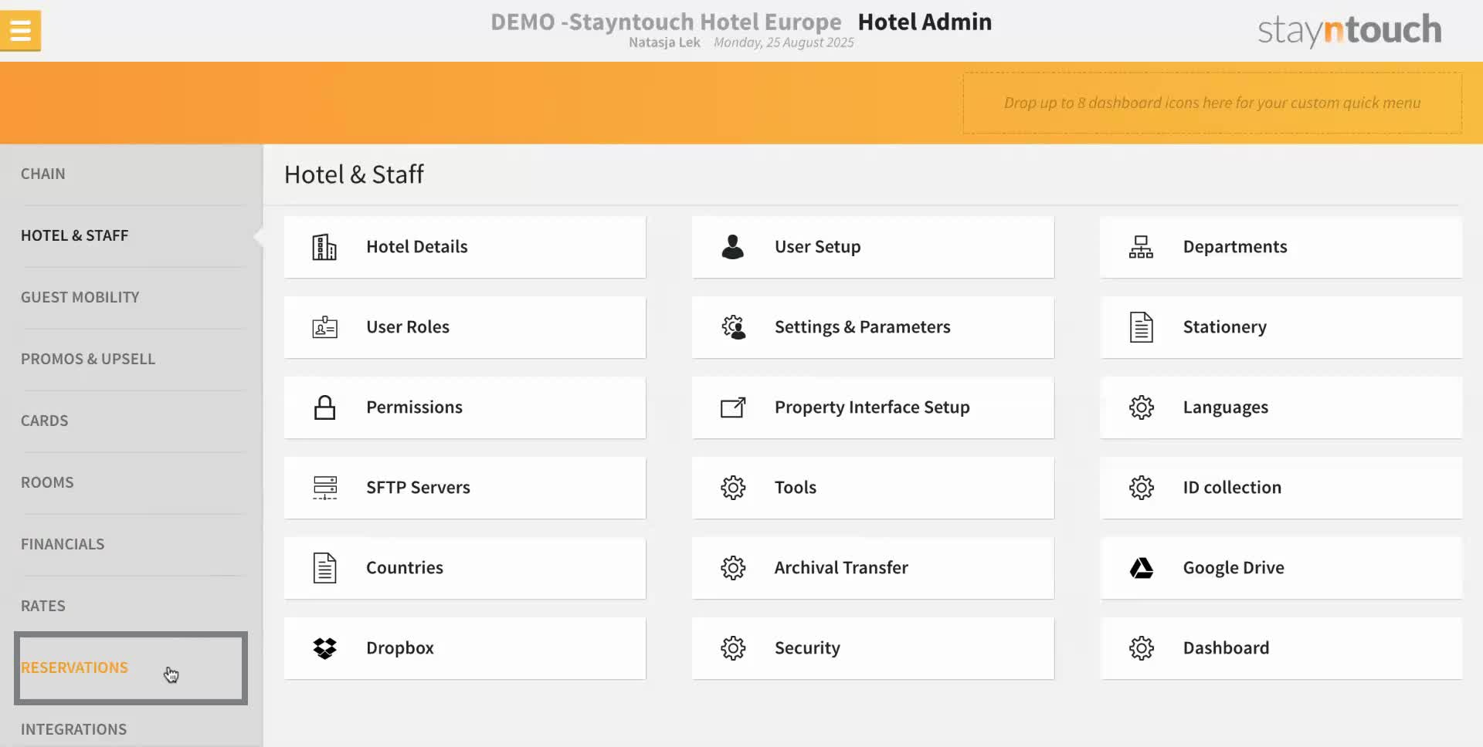Image resolution: width=1483 pixels, height=747 pixels.
Task: Open the Rates sidebar section
Action: coord(42,606)
